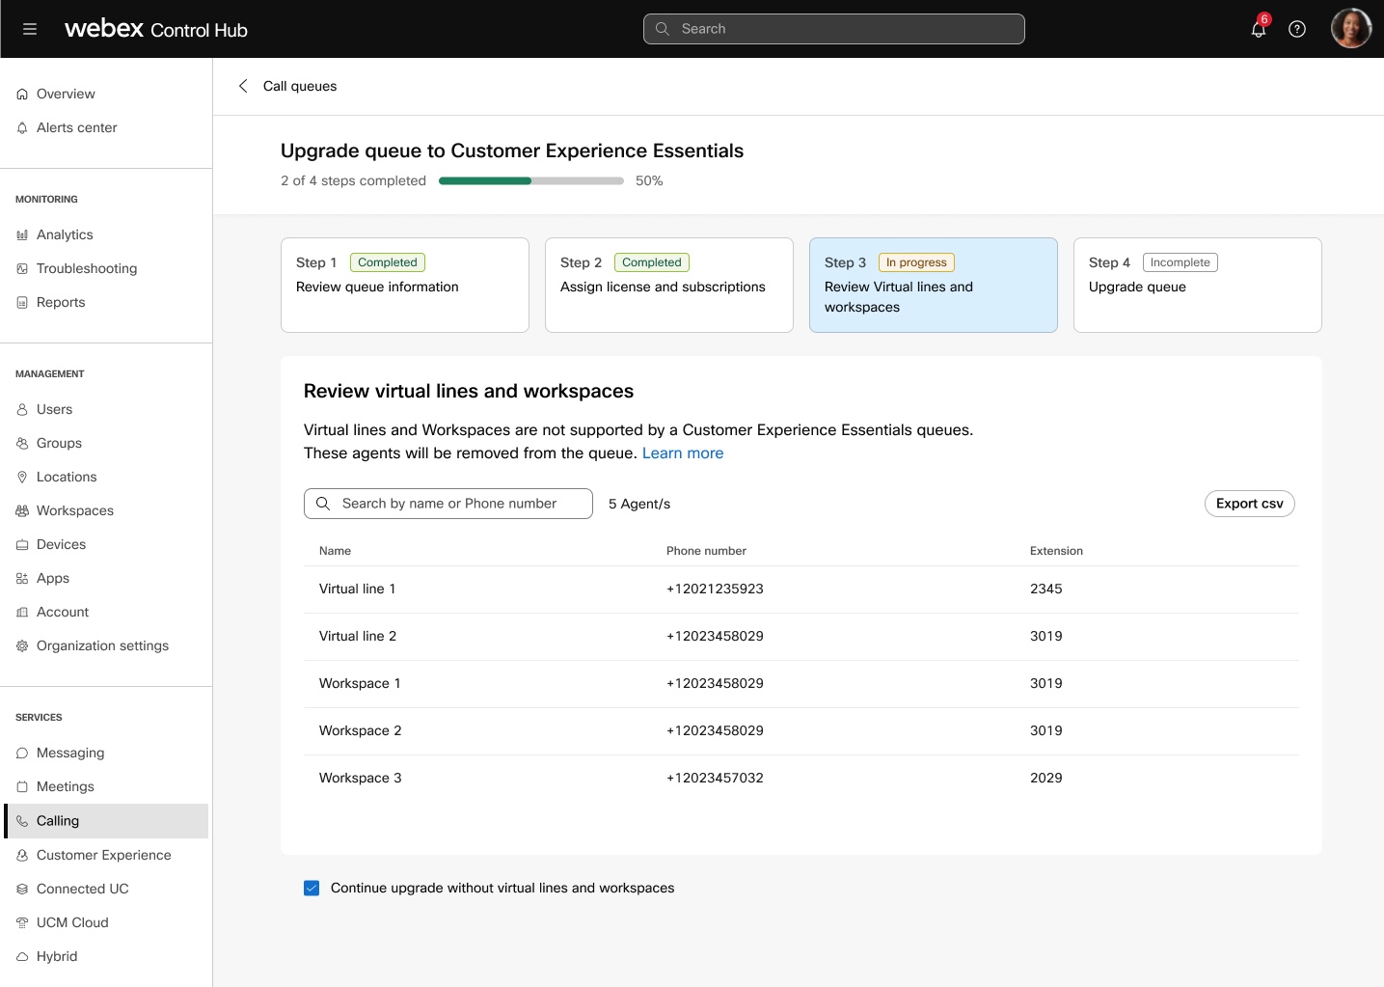Go back with the Call queues arrow
The height and width of the screenshot is (987, 1384).
point(243,86)
